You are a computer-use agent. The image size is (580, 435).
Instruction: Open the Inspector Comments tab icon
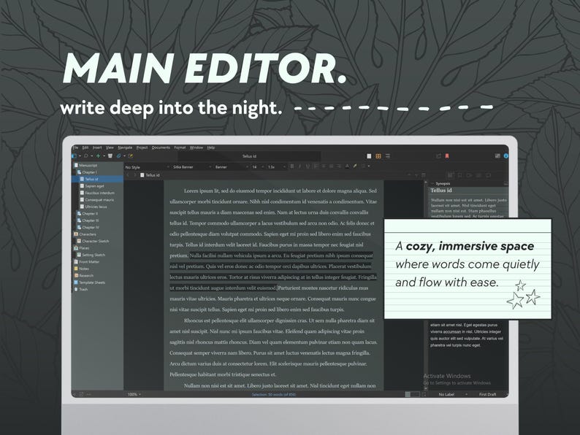pyautogui.click(x=488, y=175)
